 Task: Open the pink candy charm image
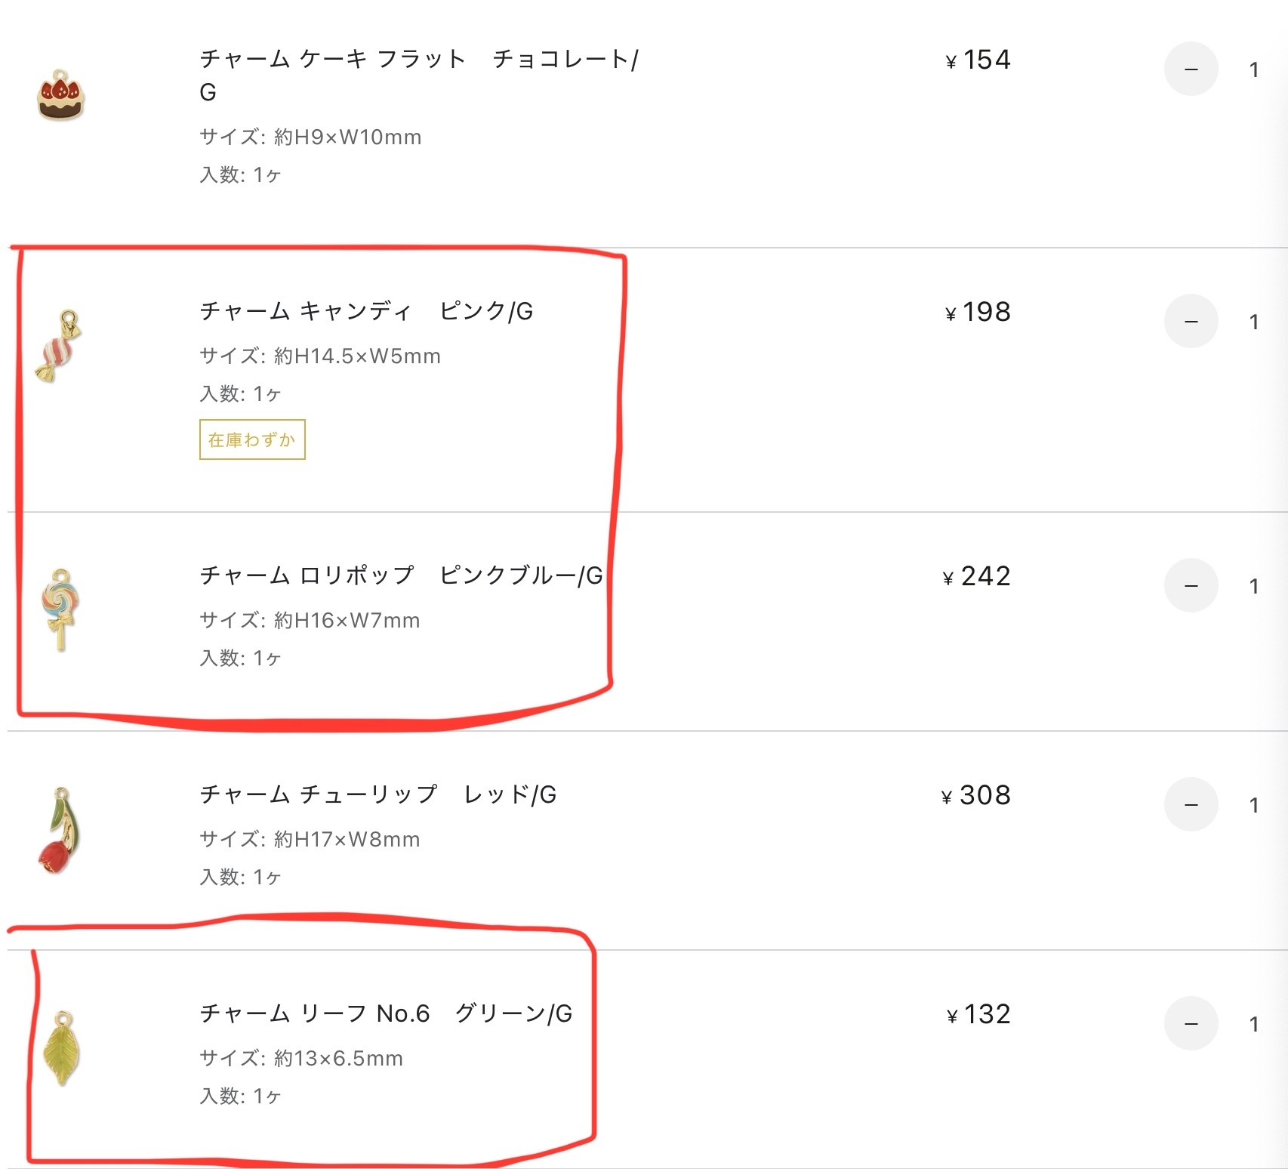pos(59,346)
